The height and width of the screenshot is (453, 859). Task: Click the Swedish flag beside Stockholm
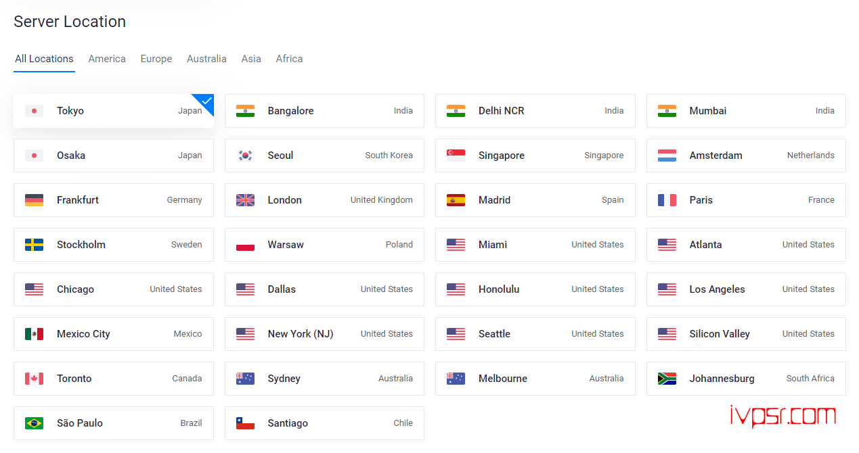pos(34,245)
